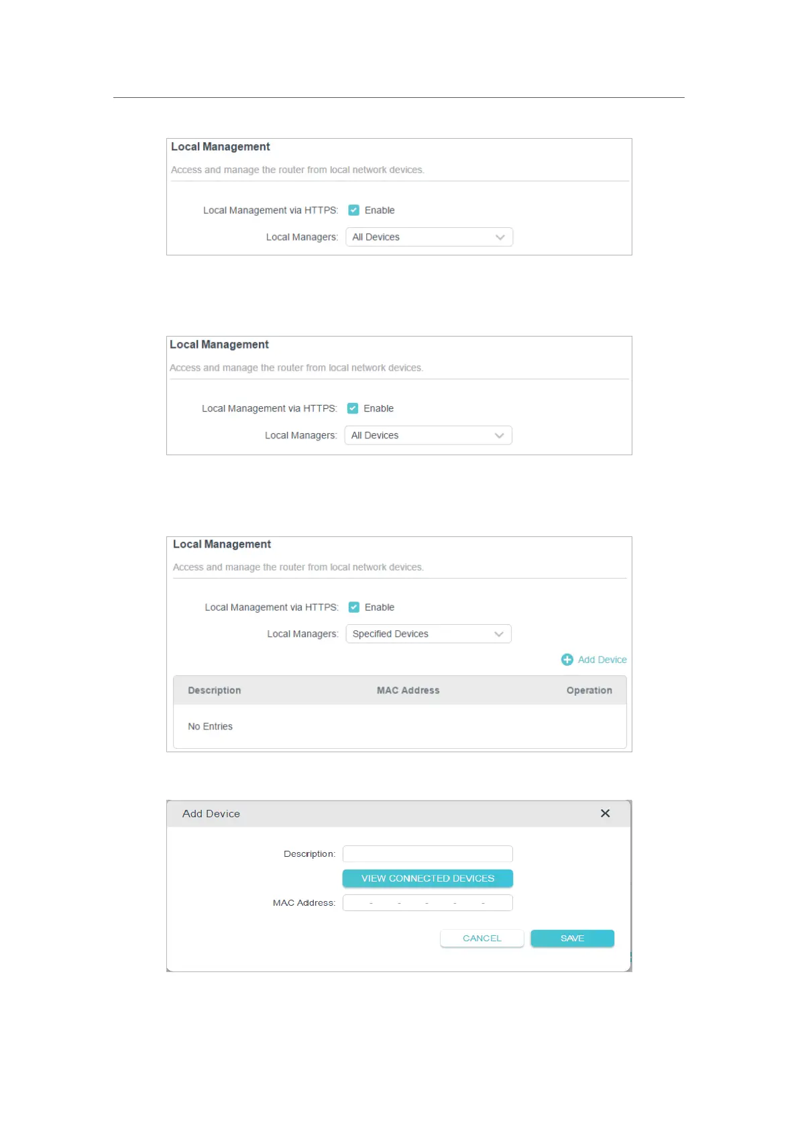Click the Add Device link text

[602, 660]
